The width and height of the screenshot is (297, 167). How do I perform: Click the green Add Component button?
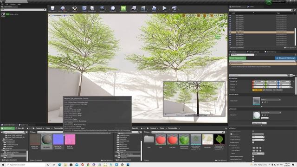coord(238,58)
